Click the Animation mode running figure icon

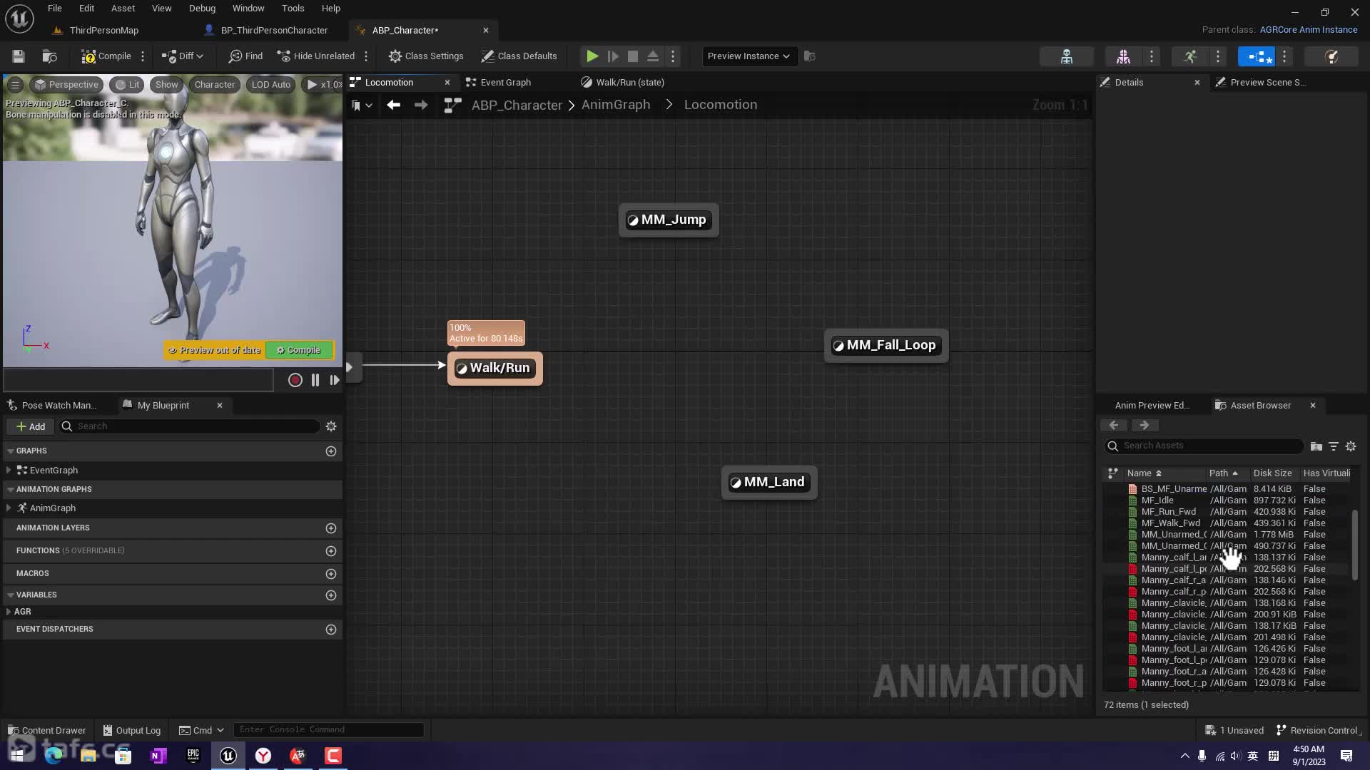point(1190,56)
